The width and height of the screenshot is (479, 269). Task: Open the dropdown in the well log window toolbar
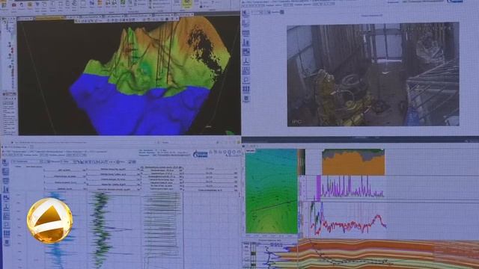27,161
